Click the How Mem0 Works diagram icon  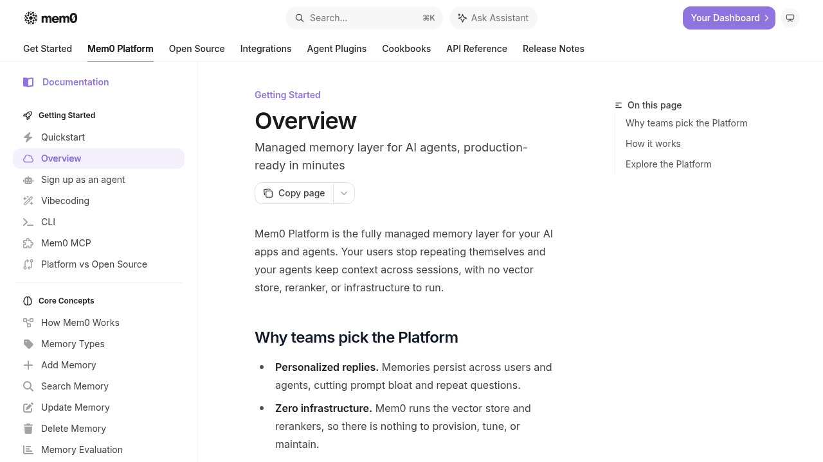click(28, 323)
